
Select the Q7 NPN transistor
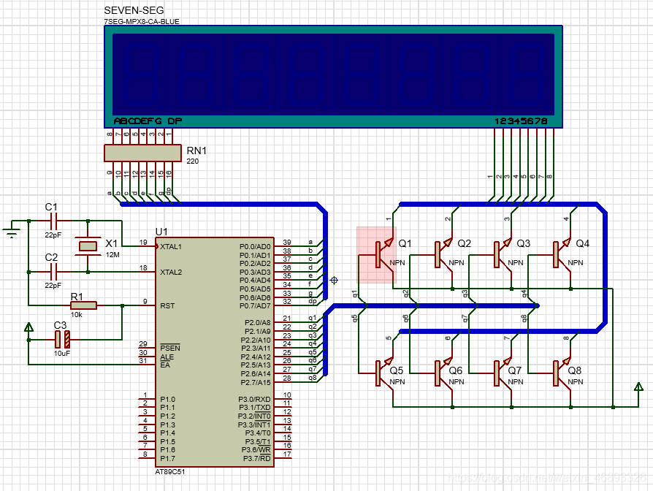pos(497,372)
